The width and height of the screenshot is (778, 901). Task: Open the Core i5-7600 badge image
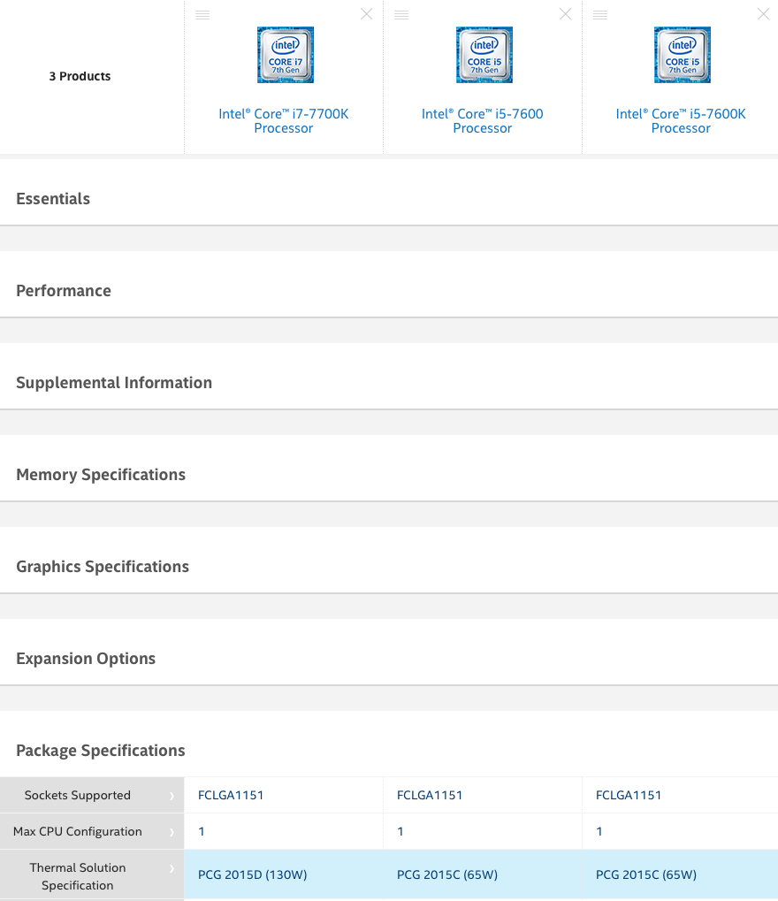[x=484, y=55]
